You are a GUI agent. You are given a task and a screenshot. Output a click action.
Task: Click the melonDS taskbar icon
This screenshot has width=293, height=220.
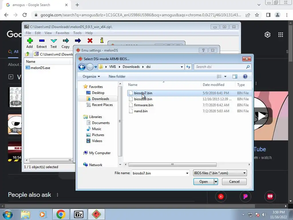coord(96,214)
